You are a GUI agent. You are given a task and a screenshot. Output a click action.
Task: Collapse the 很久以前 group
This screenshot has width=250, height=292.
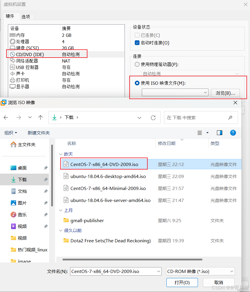(61, 231)
